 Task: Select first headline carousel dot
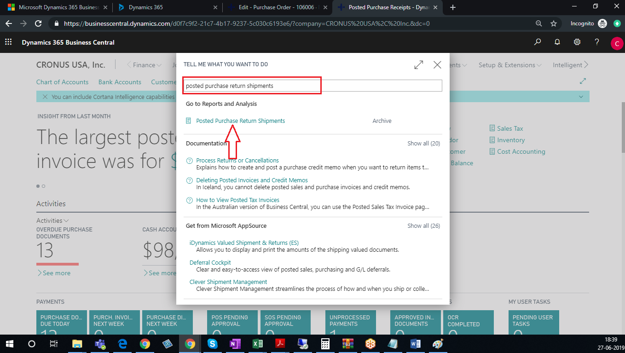(38, 186)
